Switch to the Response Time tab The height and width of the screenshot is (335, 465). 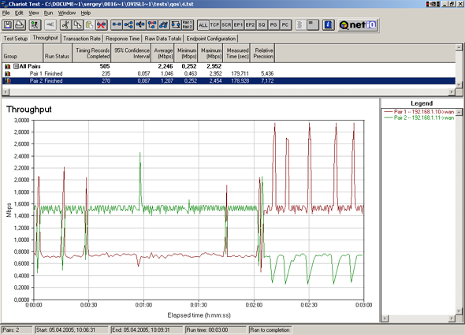coord(122,39)
